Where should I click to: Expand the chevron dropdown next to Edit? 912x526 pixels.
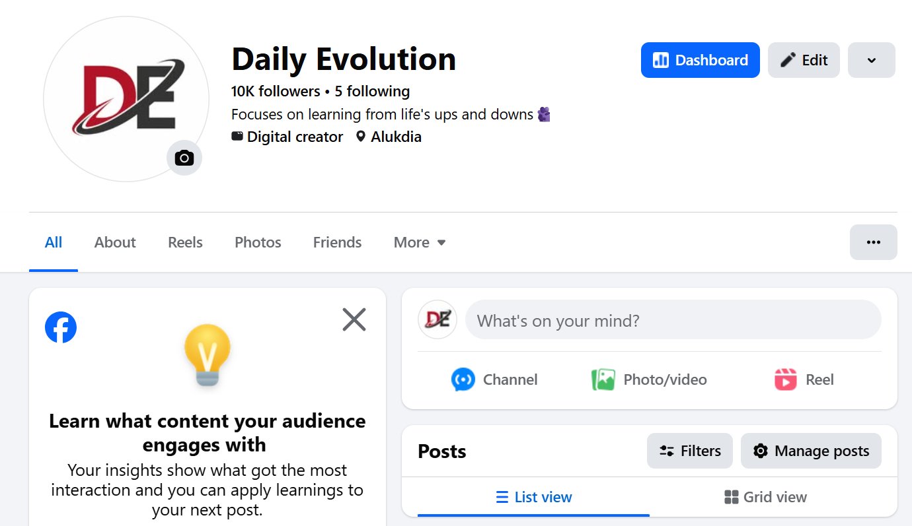(x=872, y=60)
